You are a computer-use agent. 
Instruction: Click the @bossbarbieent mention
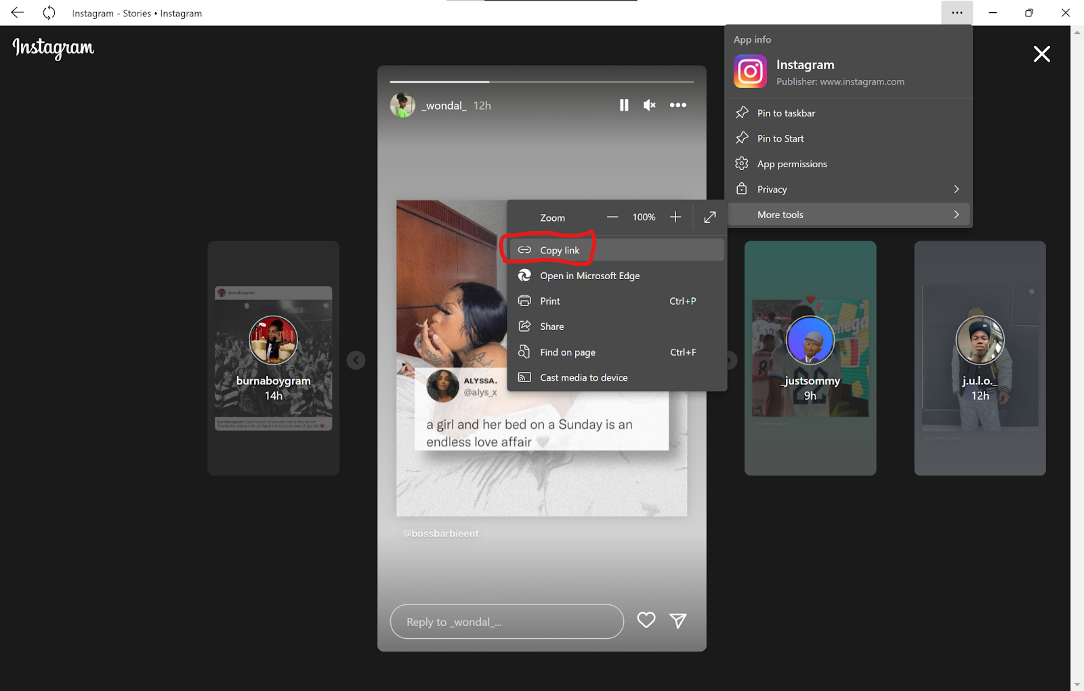(x=441, y=534)
